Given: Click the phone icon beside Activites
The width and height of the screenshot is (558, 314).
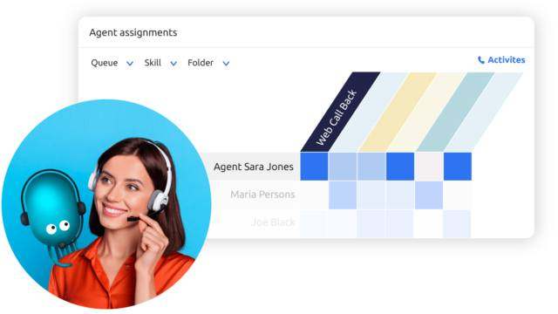Looking at the screenshot, I should coord(481,60).
